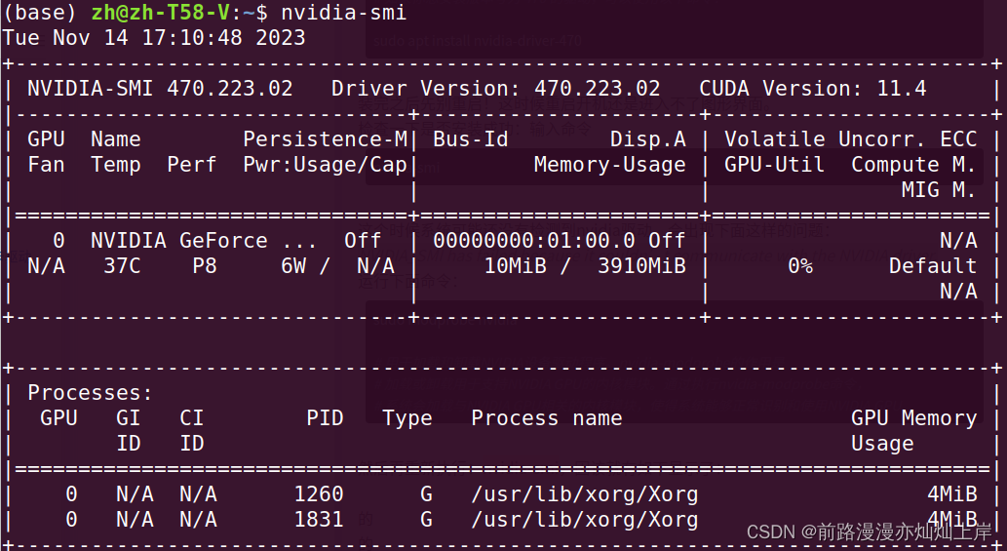Click the process ID '1260'
This screenshot has width=1007, height=551.
[x=319, y=493]
